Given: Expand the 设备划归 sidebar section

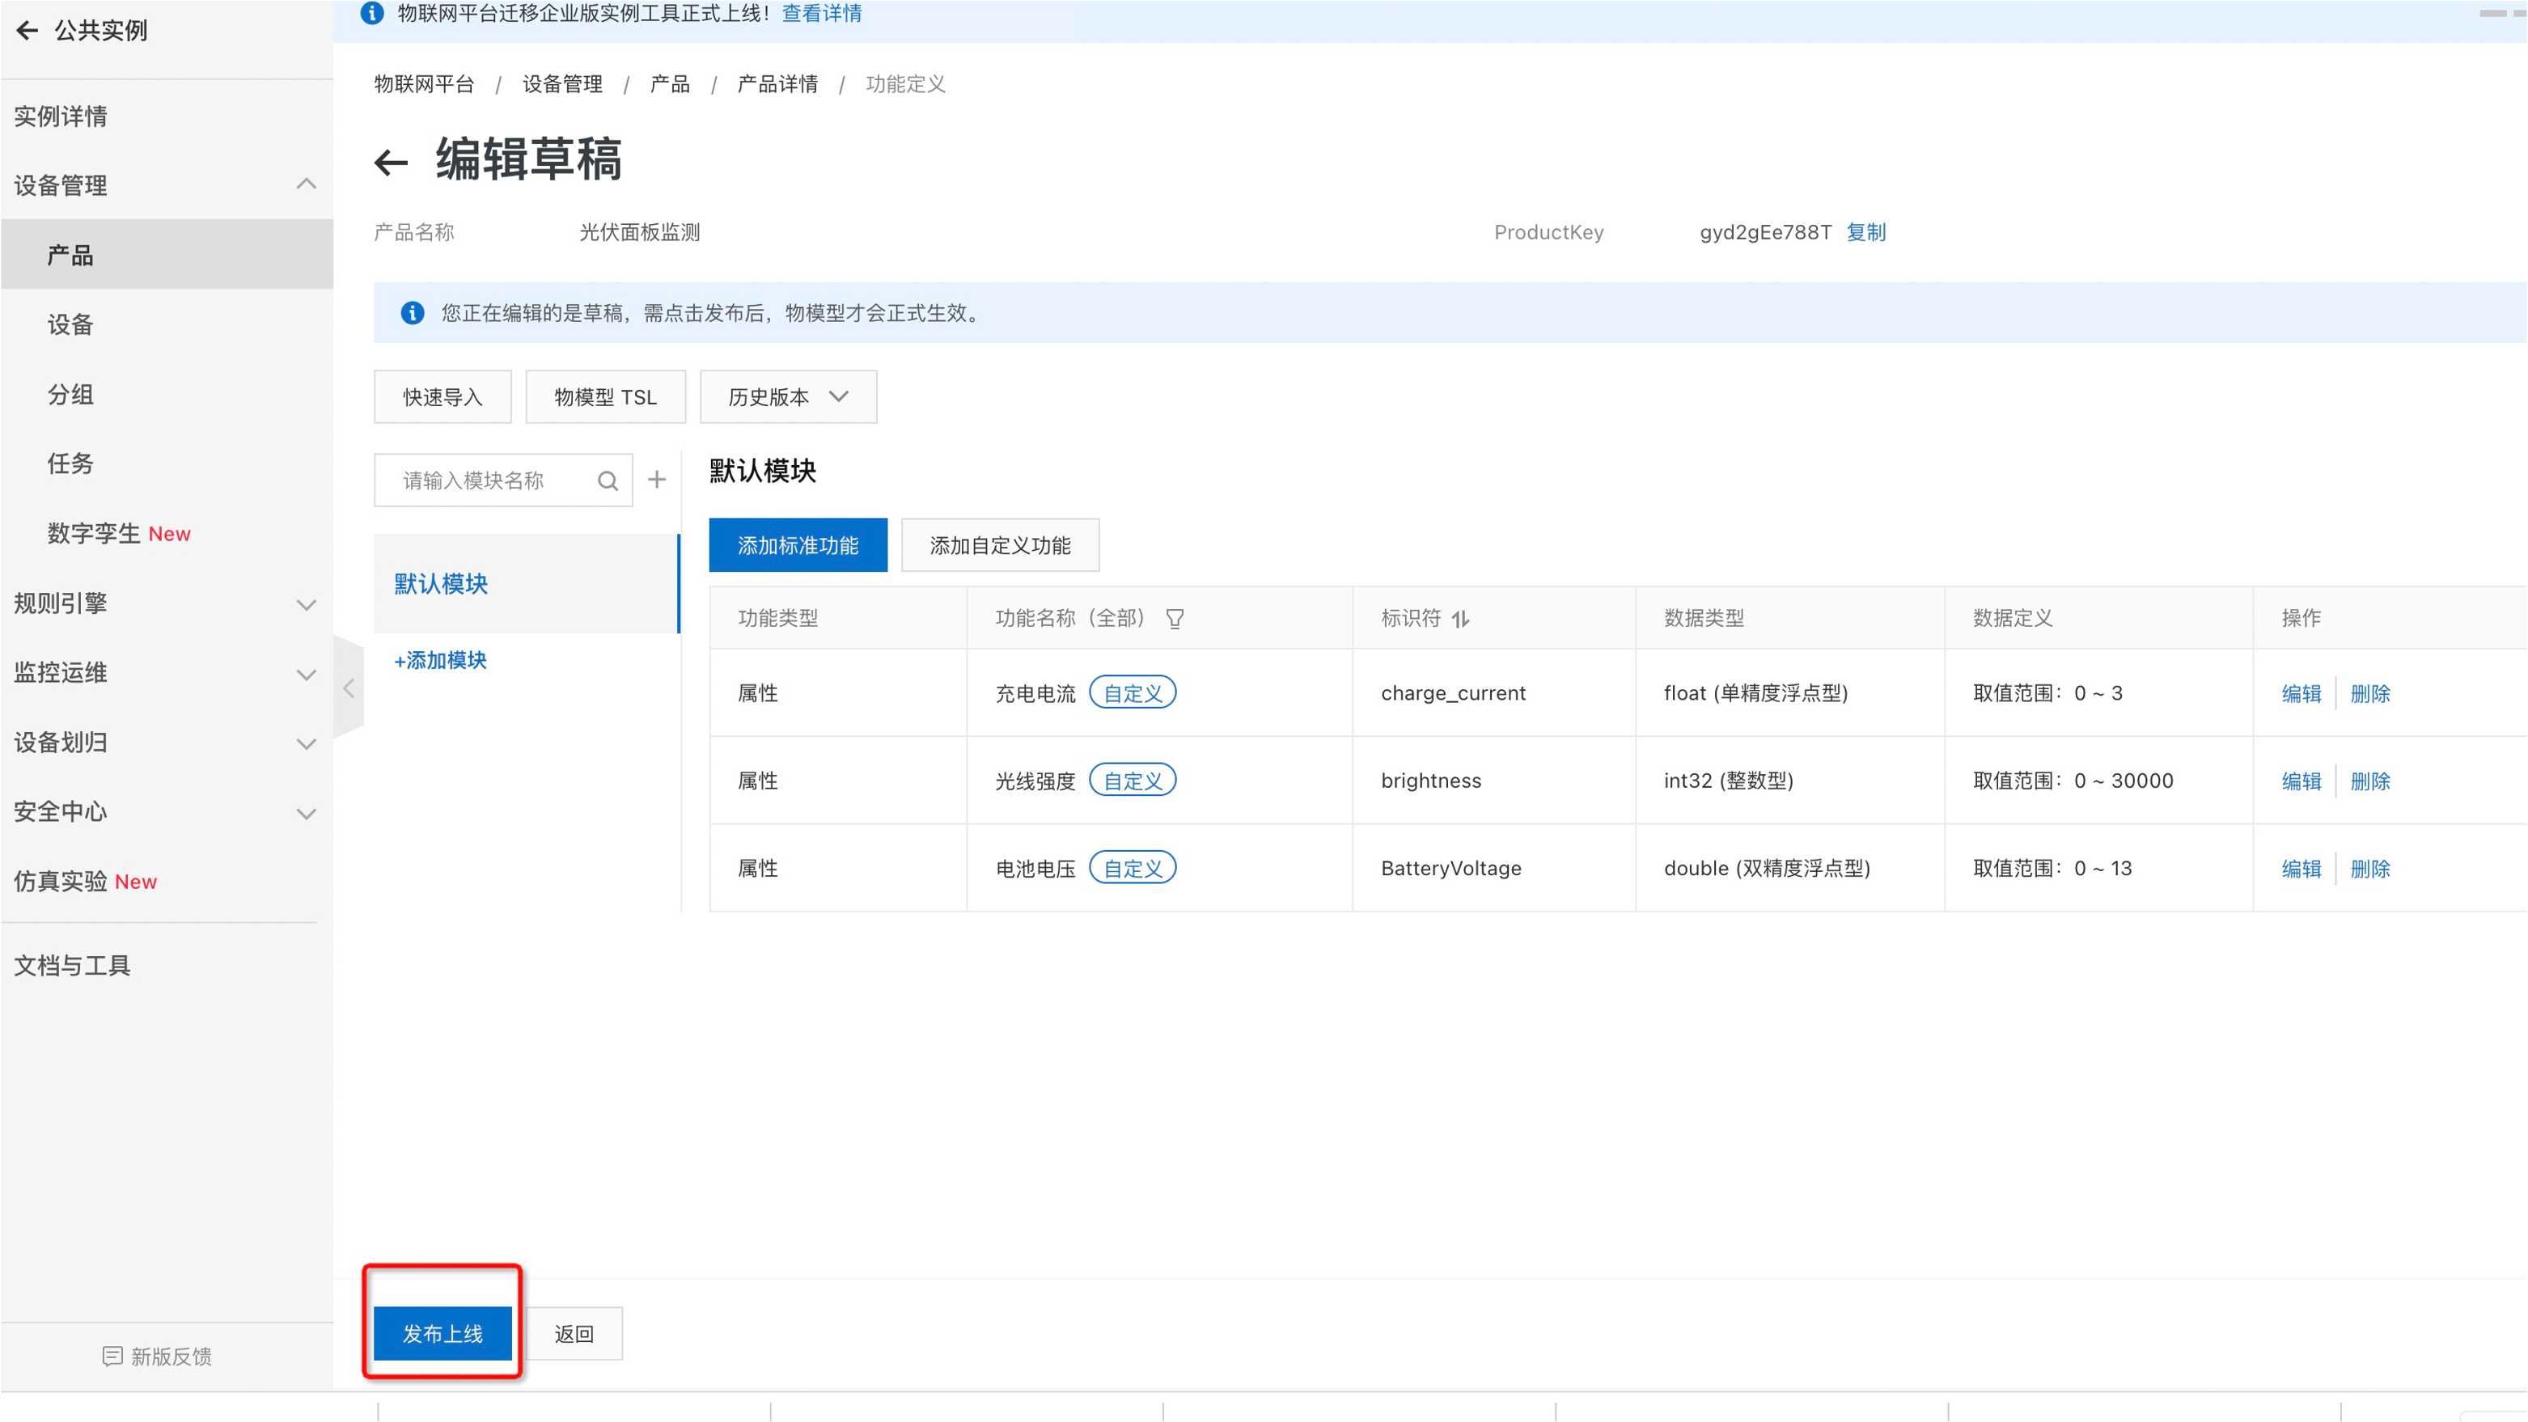Looking at the screenshot, I should (306, 744).
